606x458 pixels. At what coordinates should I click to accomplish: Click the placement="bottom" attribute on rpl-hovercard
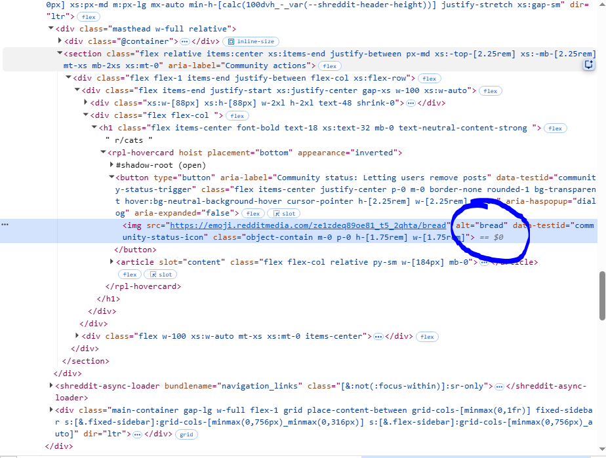[250, 153]
